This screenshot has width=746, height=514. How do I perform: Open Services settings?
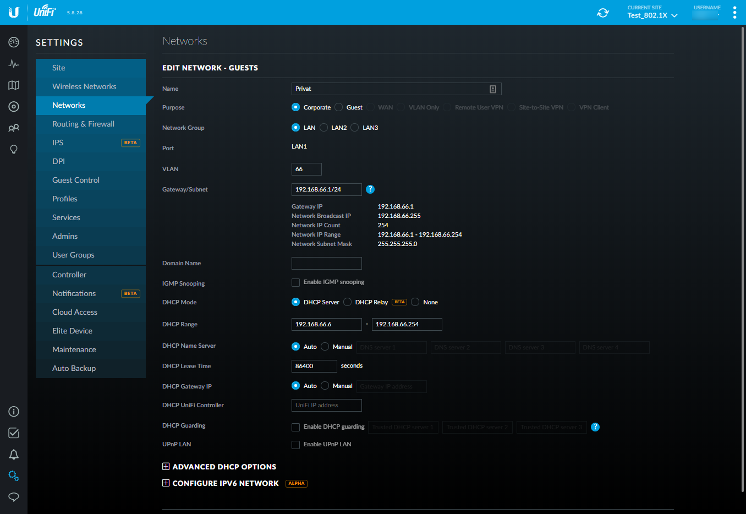tap(91, 218)
